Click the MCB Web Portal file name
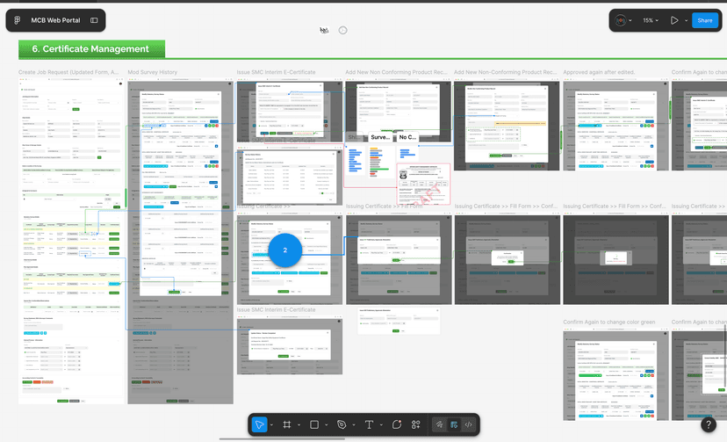727x442 pixels. coord(55,20)
